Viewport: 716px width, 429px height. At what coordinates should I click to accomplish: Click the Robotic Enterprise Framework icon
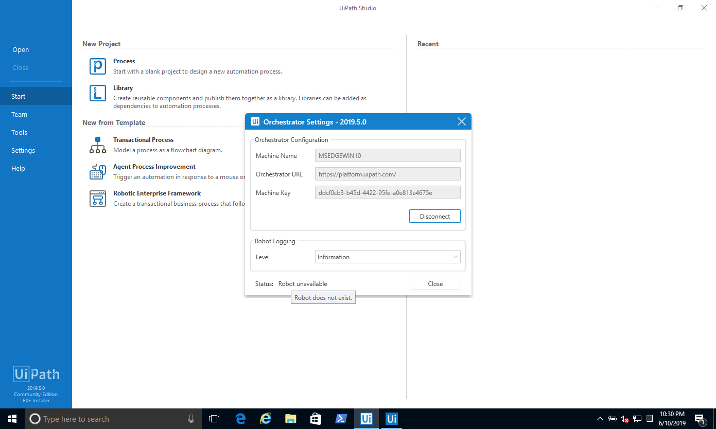click(98, 198)
